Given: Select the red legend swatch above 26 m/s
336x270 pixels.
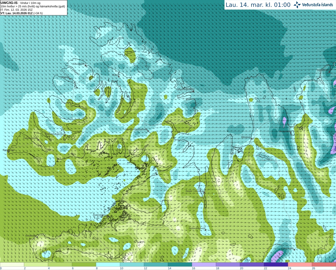Looking at the screenshot, I should (x=324, y=264).
